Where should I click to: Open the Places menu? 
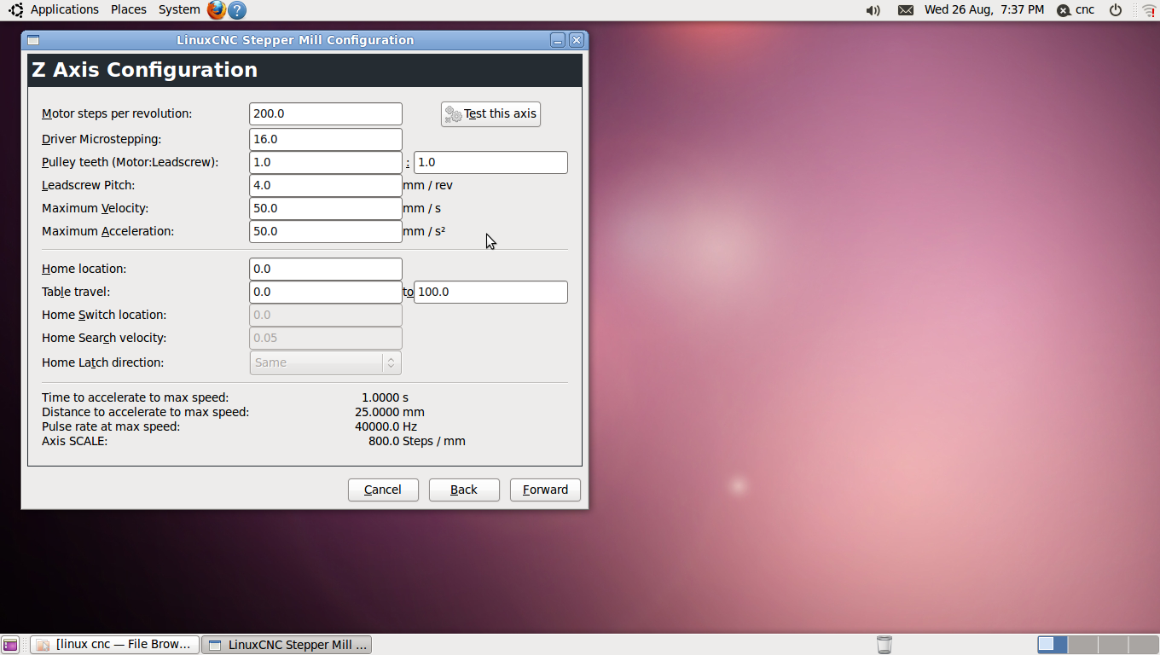click(129, 10)
